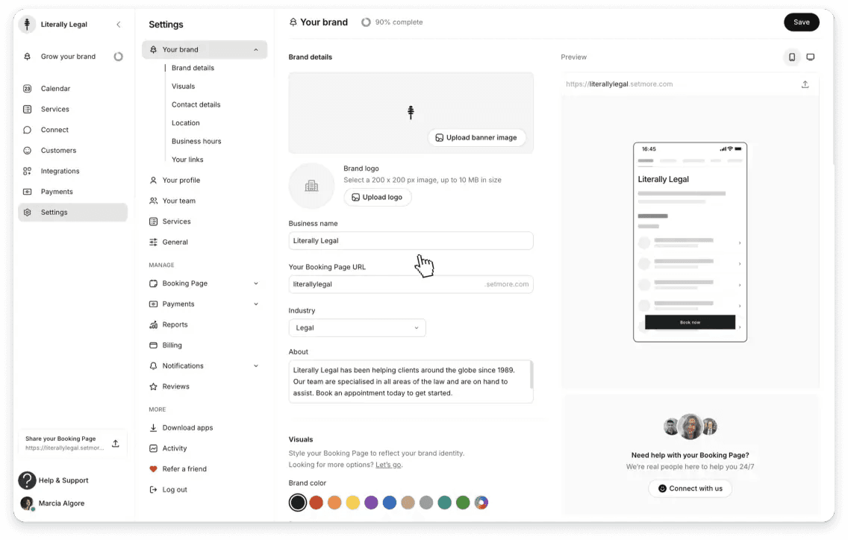Click the Log out icon
The width and height of the screenshot is (848, 540).
[x=153, y=490]
